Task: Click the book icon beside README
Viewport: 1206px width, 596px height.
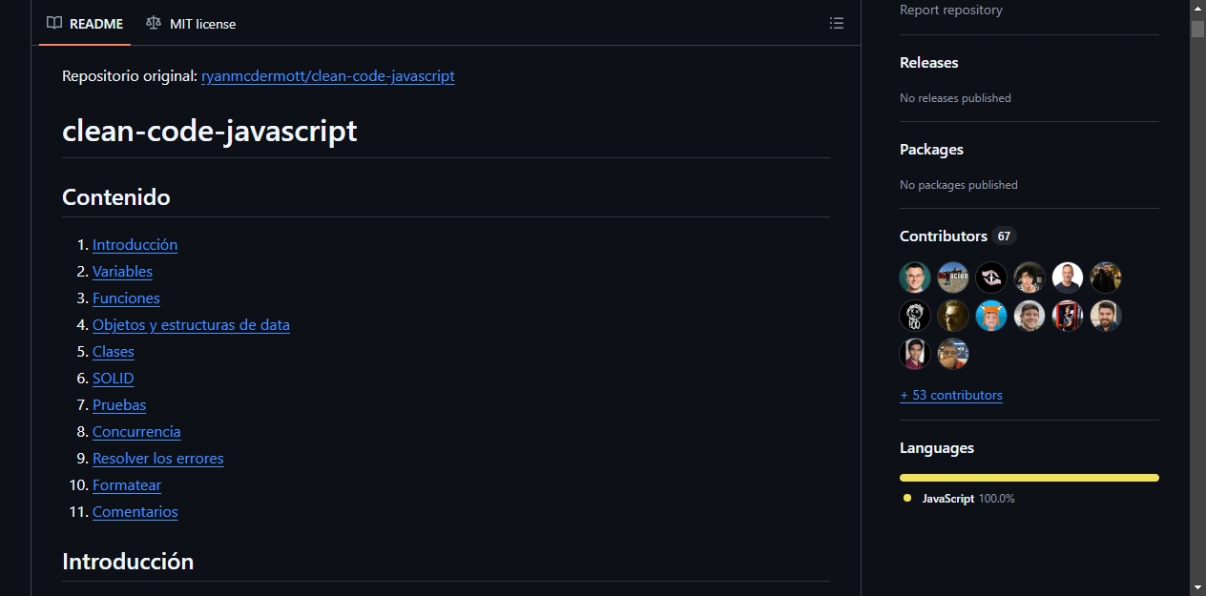Action: click(x=54, y=23)
